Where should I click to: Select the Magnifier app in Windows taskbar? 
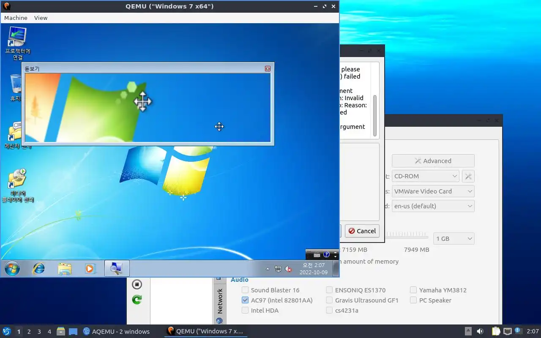tap(117, 268)
